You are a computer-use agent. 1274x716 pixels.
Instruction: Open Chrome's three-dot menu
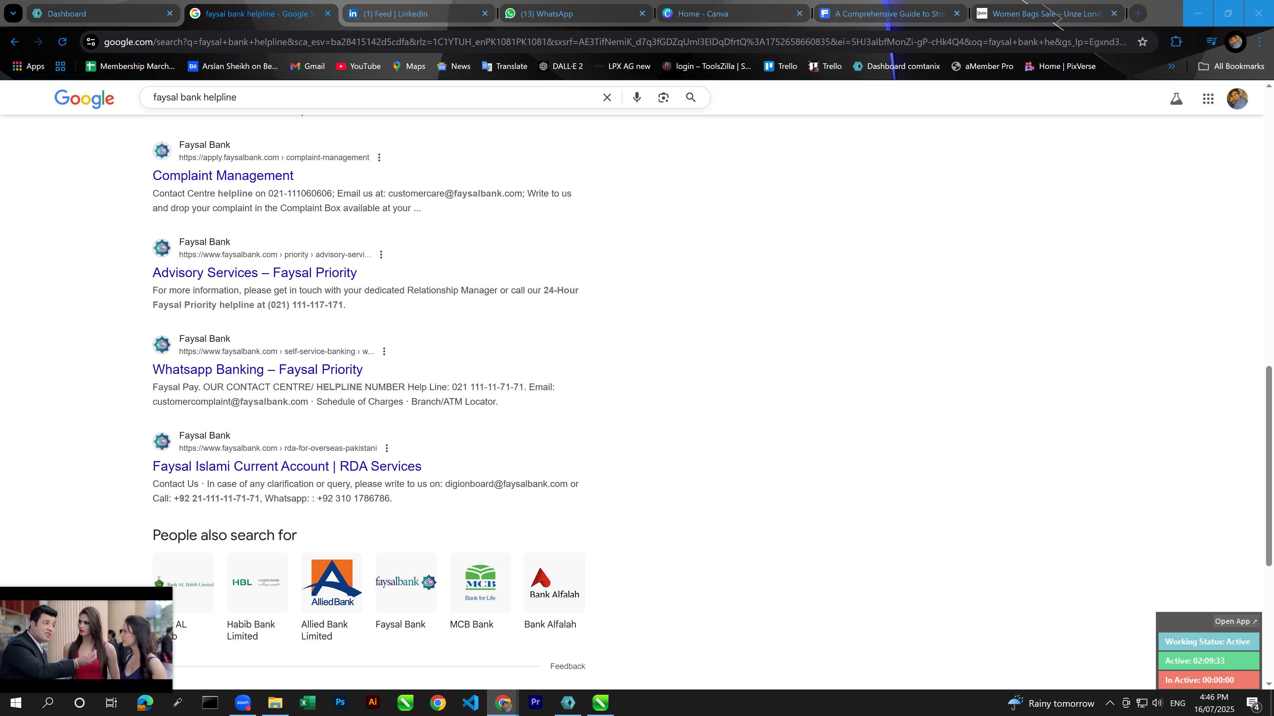coord(1259,42)
